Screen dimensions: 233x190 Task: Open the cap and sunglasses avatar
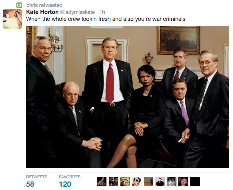coord(137,182)
